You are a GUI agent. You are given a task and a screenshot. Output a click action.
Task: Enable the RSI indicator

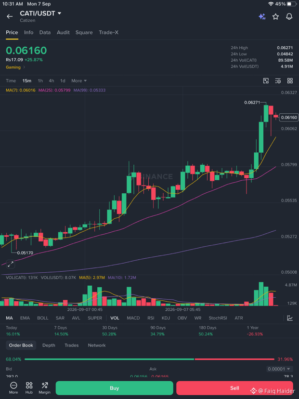point(151,318)
